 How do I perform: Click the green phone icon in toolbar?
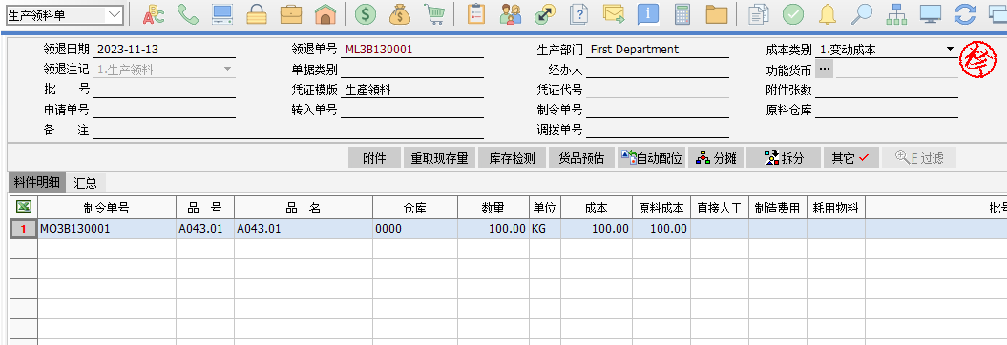pyautogui.click(x=187, y=14)
